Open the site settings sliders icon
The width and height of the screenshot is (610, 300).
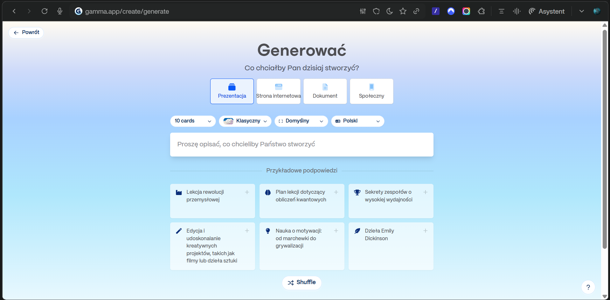click(x=363, y=11)
